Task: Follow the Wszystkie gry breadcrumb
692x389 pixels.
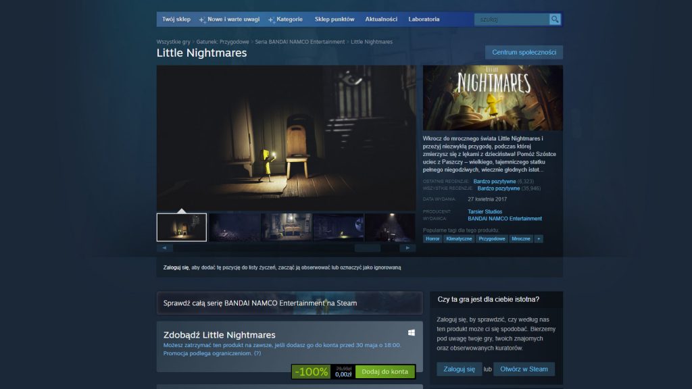Action: 174,42
